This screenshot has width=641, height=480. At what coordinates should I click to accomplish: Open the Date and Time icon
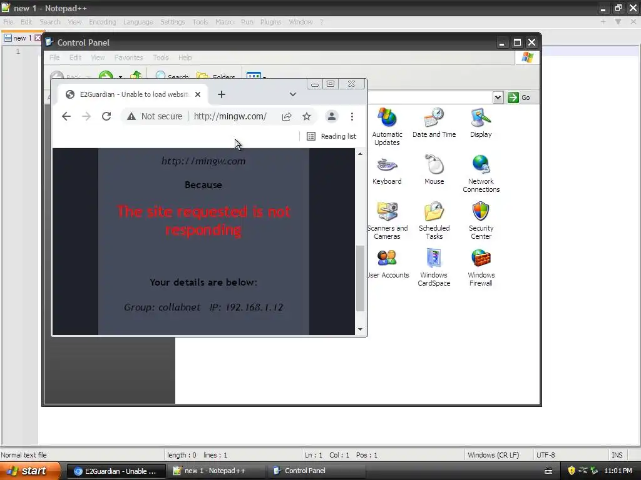tap(434, 123)
